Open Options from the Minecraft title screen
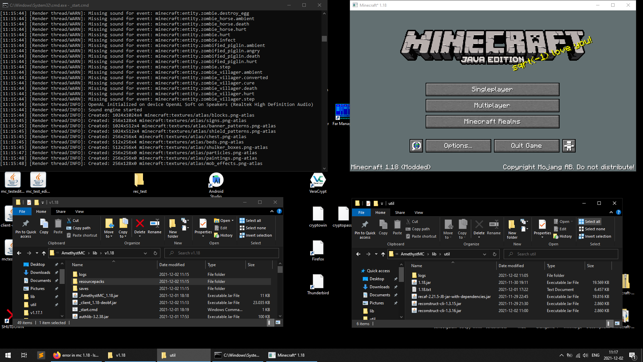Viewport: 643px width, 362px height. click(x=458, y=145)
